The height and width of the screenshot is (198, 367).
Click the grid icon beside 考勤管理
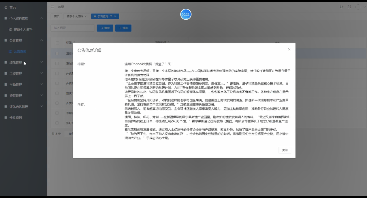6,84
